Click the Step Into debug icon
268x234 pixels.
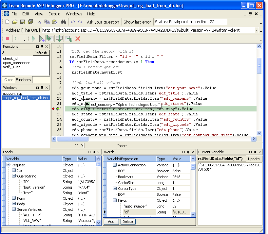50,39
